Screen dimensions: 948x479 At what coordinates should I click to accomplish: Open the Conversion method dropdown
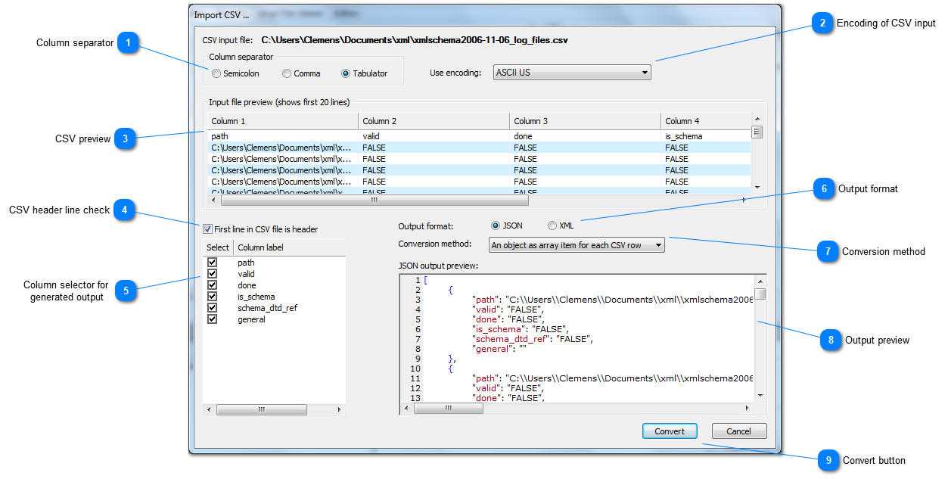click(x=657, y=244)
